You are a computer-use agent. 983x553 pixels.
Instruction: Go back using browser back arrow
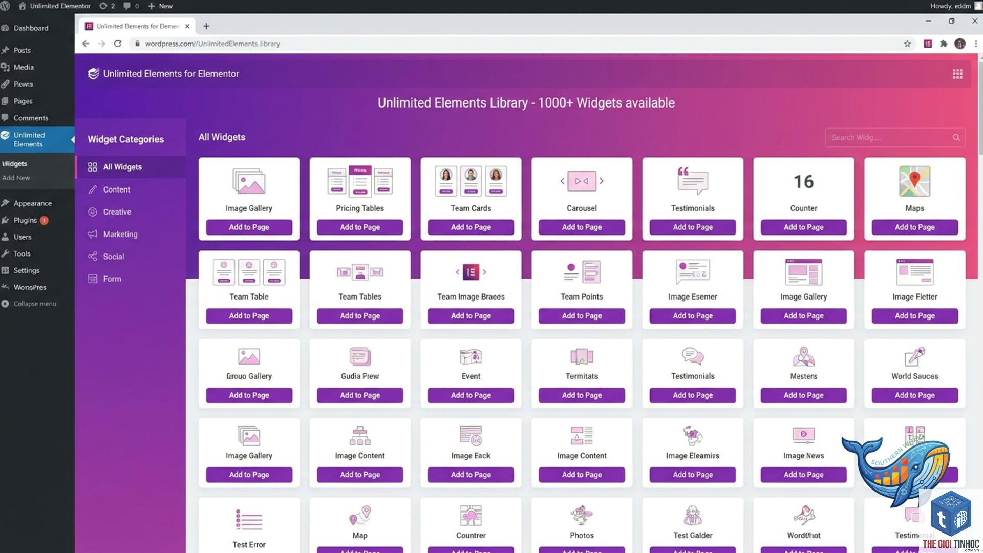tap(86, 44)
